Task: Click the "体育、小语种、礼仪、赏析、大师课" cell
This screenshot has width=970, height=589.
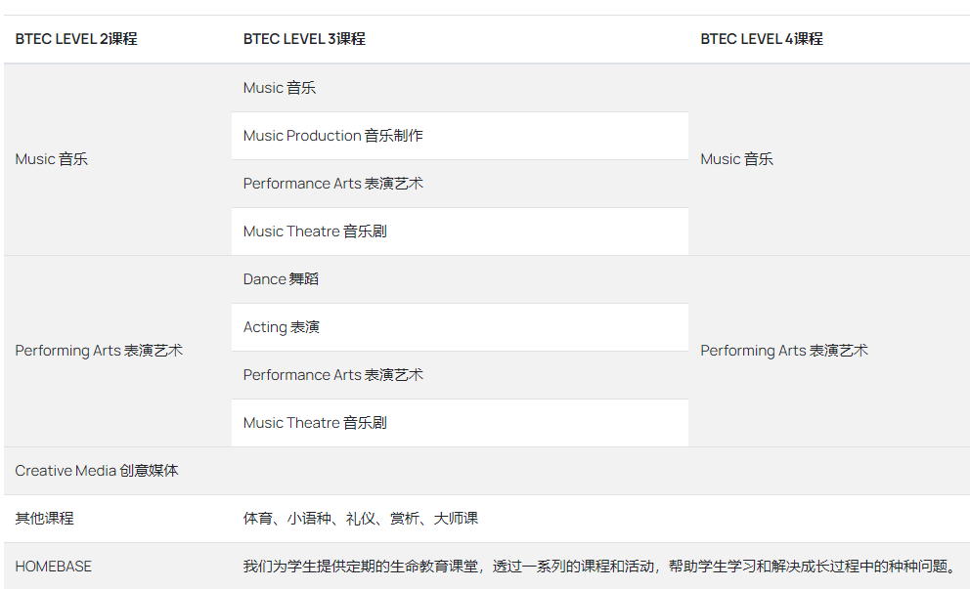Action: coord(361,519)
